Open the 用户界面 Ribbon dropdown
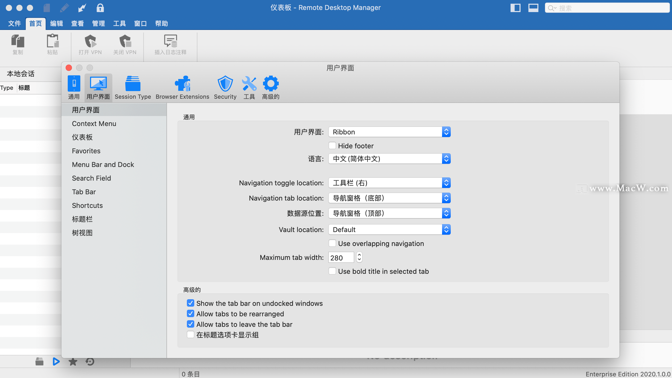The width and height of the screenshot is (672, 378). pos(390,132)
